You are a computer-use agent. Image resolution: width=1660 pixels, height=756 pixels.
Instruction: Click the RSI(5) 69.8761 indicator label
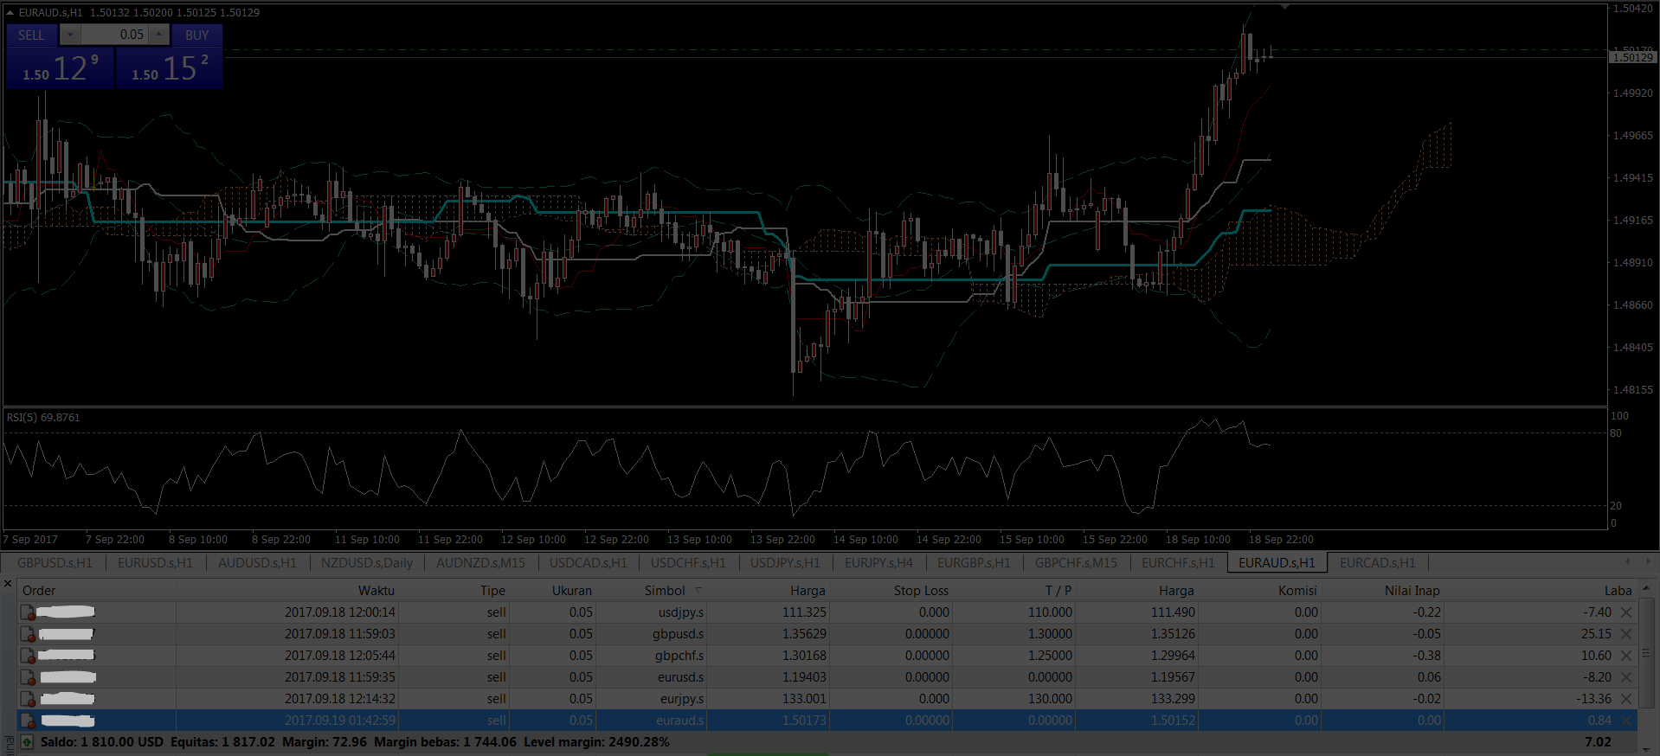pyautogui.click(x=43, y=418)
